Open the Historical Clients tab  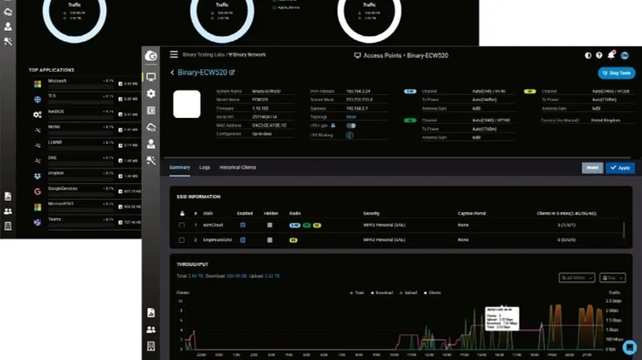coord(238,168)
